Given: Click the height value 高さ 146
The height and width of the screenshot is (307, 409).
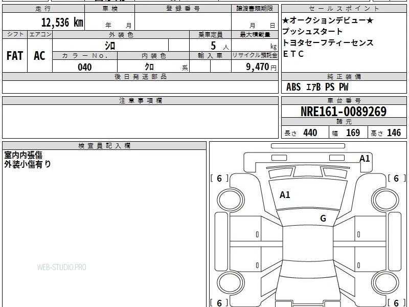Looking at the screenshot, I should click(386, 133).
